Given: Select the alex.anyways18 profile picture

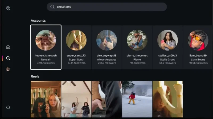Looking at the screenshot, I should tap(106, 40).
